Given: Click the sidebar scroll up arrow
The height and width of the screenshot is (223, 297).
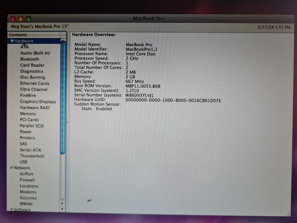Looking at the screenshot, I should 62,203.
